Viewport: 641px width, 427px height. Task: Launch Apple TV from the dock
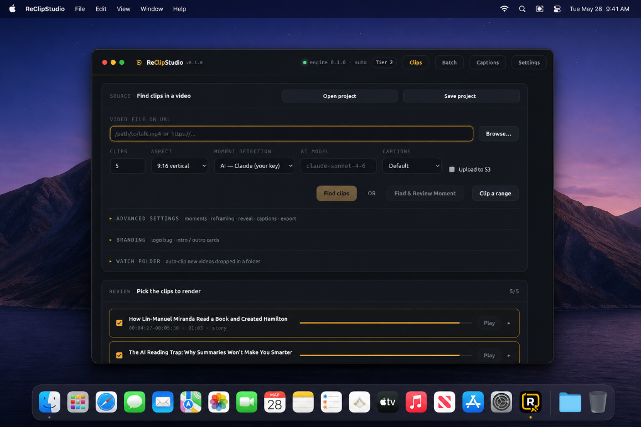[x=387, y=402]
